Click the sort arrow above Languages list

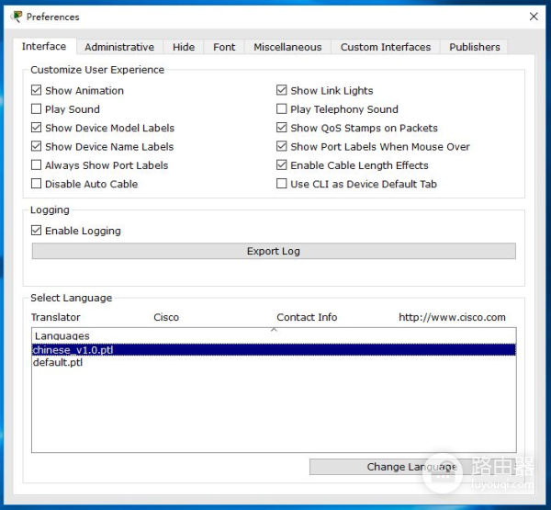[x=274, y=329]
